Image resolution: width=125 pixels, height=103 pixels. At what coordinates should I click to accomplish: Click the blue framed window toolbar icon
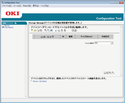51,30
